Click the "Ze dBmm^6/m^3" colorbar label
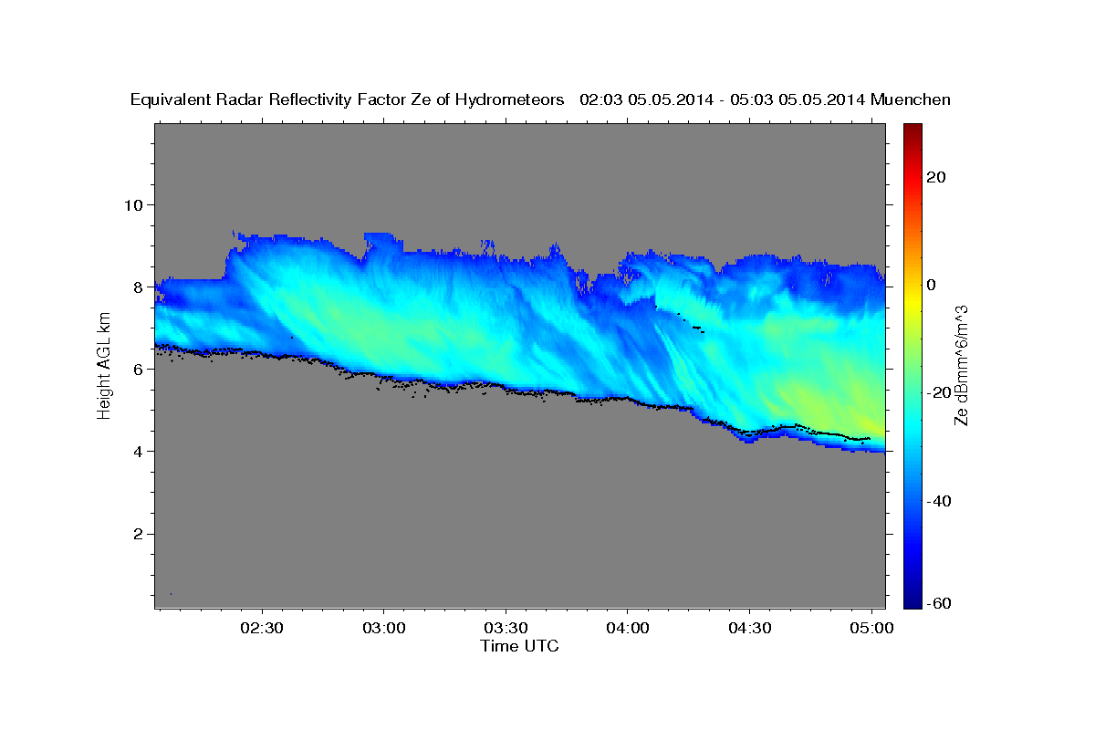Screen dimensions: 1095x730 tap(960, 366)
